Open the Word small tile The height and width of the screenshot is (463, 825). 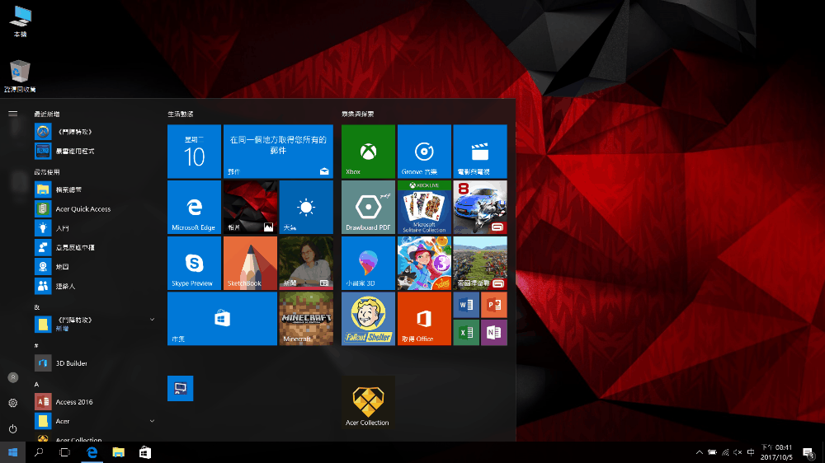466,305
